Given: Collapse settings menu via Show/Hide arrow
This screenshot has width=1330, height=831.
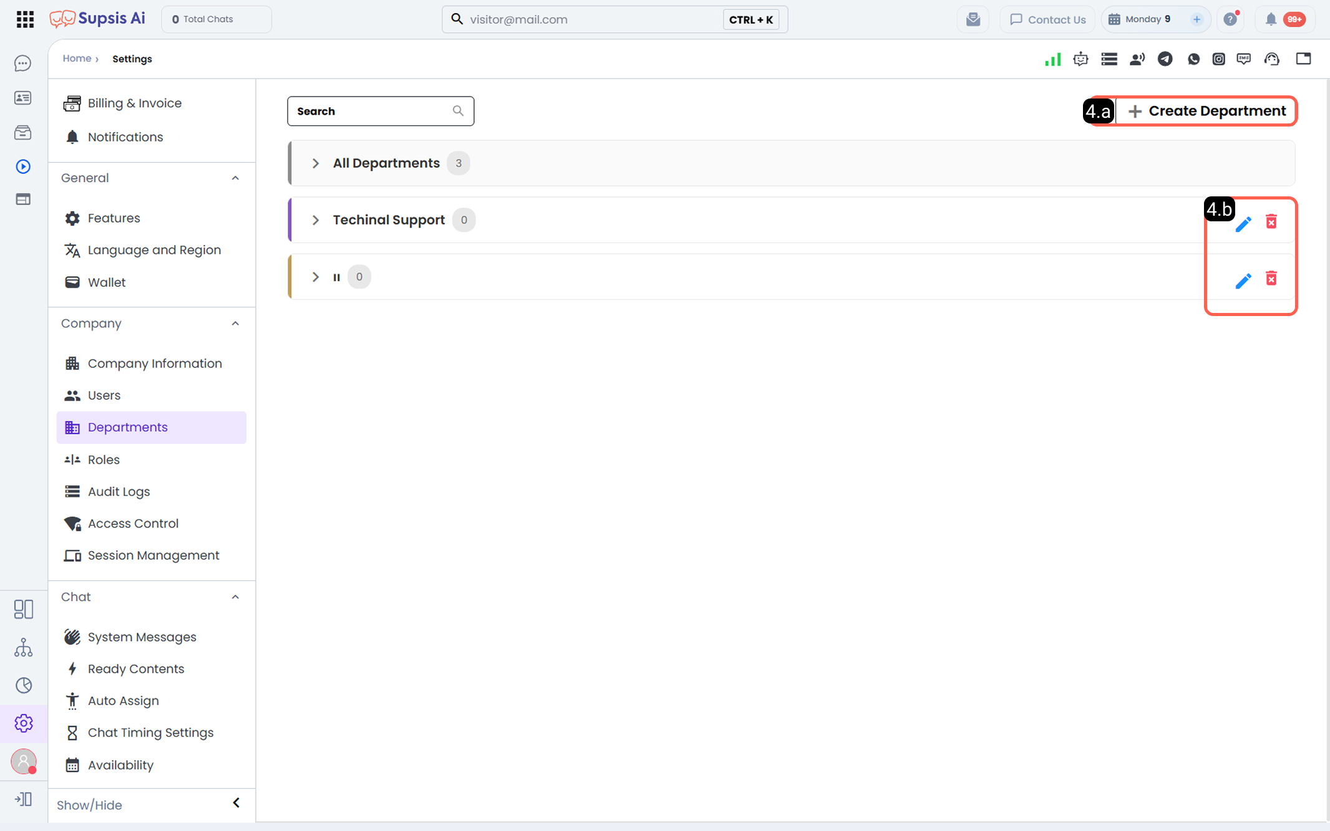Looking at the screenshot, I should (236, 803).
